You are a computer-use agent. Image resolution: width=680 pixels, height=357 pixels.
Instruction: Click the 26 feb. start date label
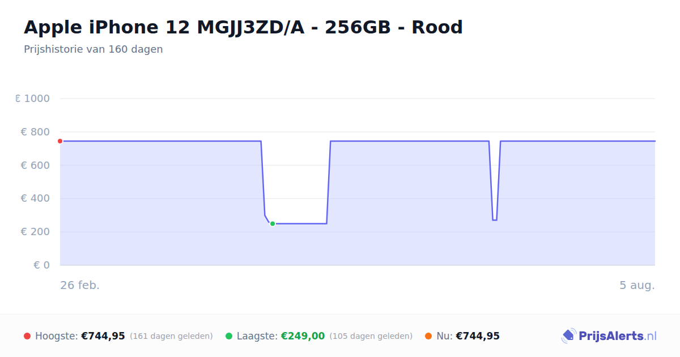click(80, 285)
